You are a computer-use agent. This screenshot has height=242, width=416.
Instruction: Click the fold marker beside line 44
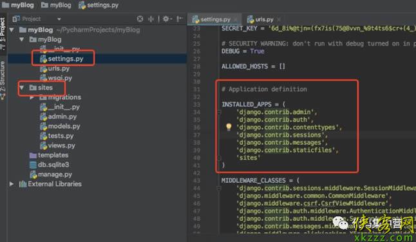[x=219, y=188]
